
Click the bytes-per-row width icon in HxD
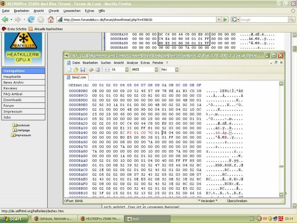pyautogui.click(x=107, y=70)
